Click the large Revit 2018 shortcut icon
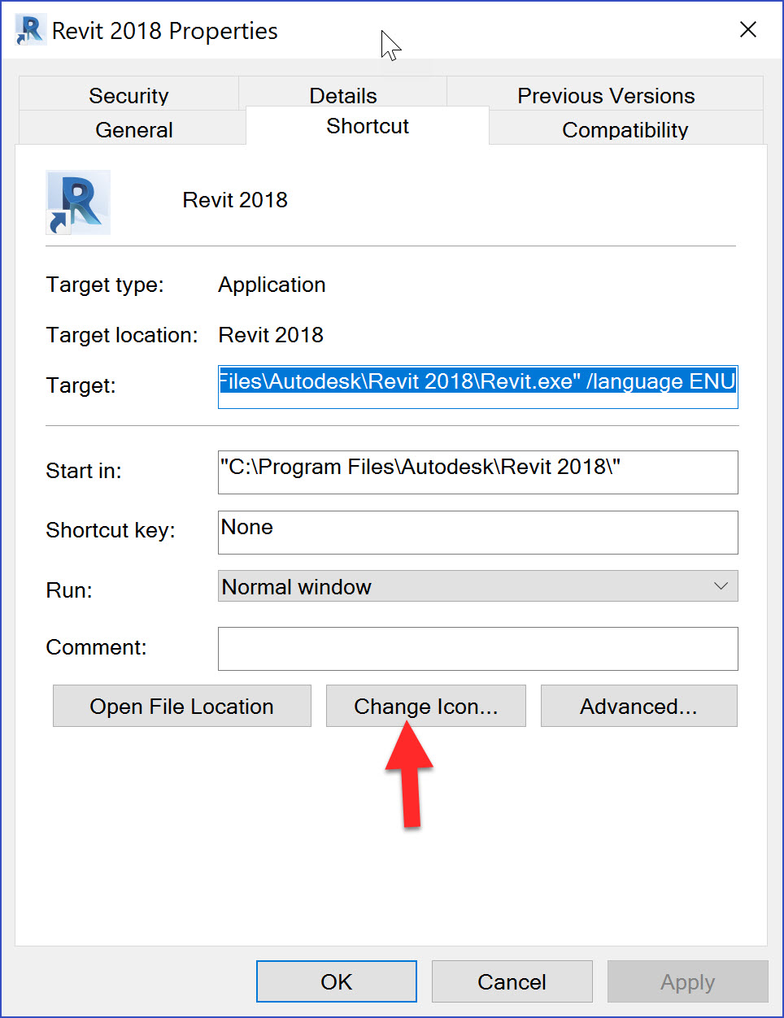Image resolution: width=784 pixels, height=1018 pixels. pos(78,202)
